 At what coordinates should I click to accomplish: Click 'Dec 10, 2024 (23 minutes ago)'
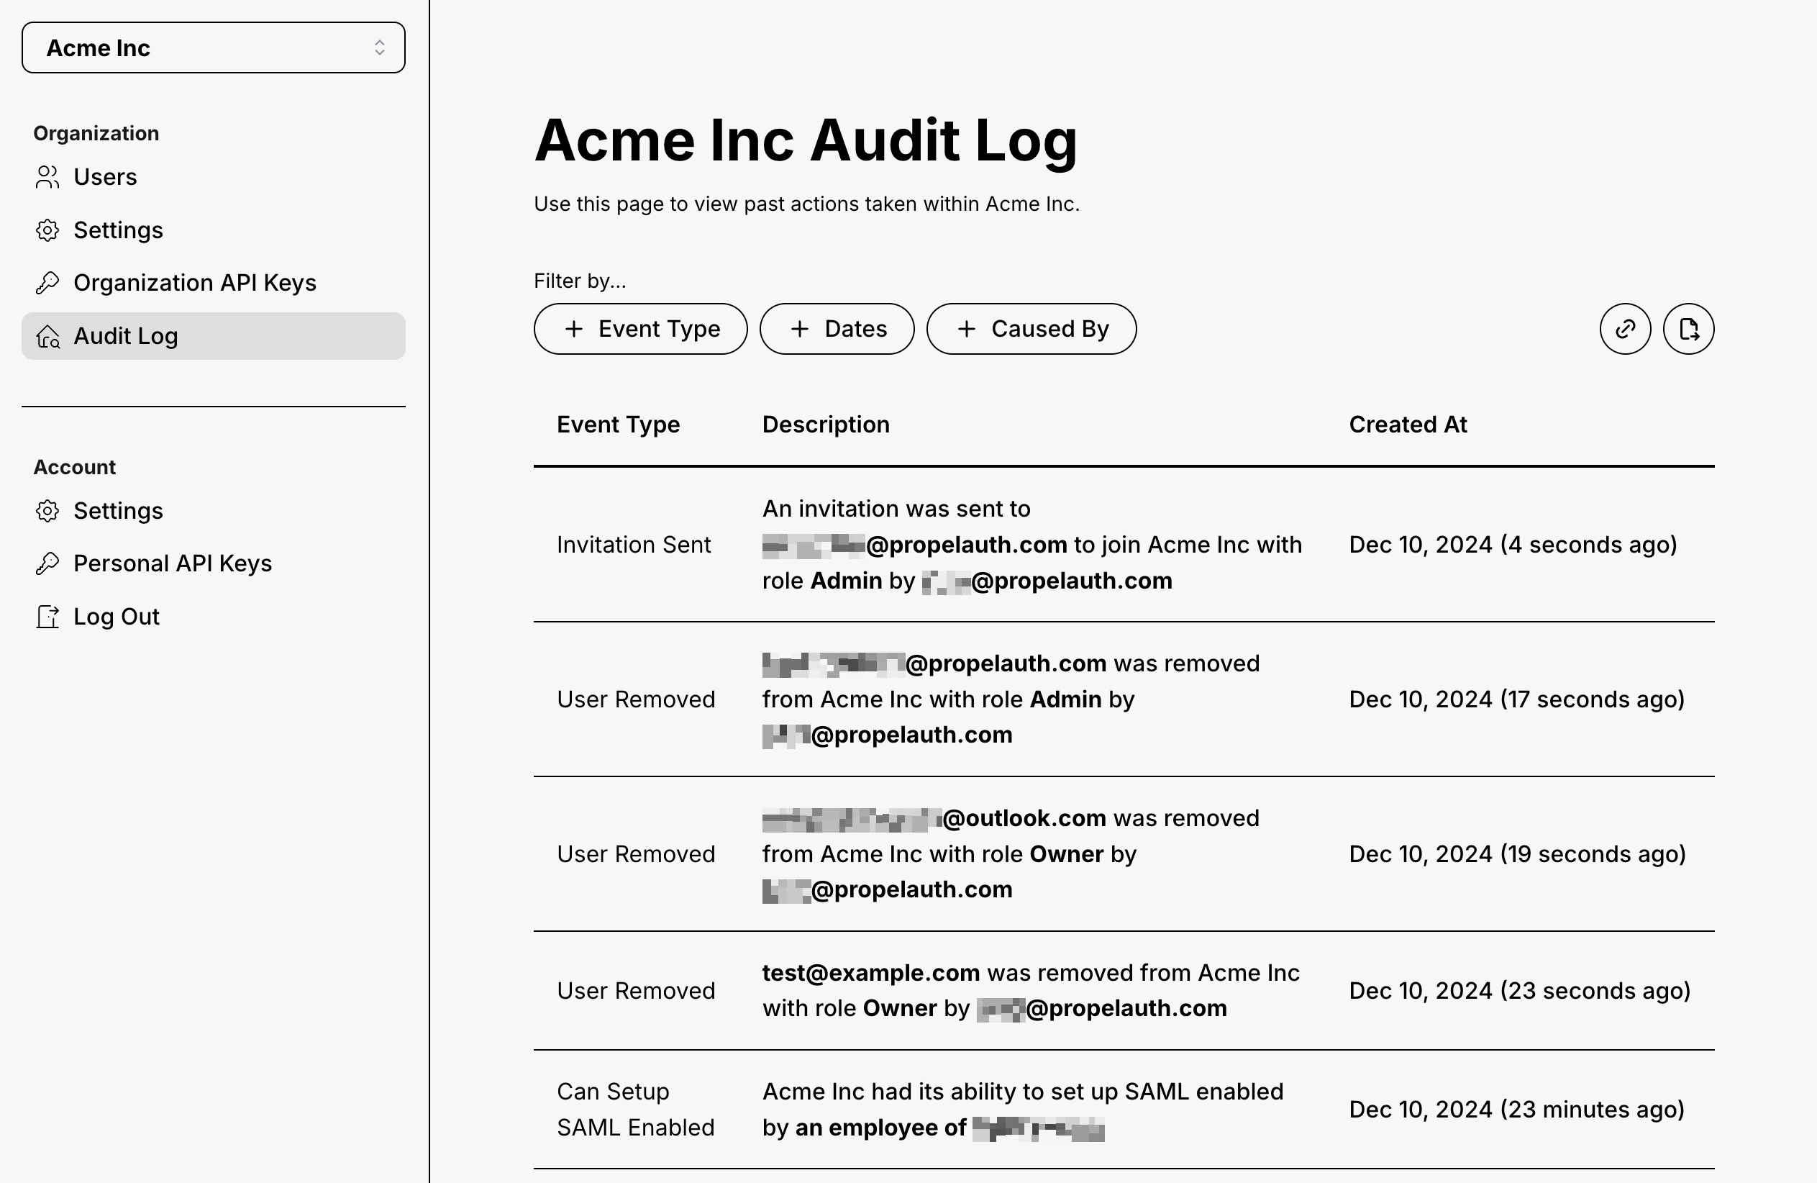coord(1517,1110)
